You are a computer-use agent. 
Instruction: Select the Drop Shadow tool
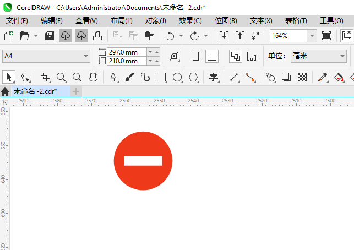pos(286,77)
